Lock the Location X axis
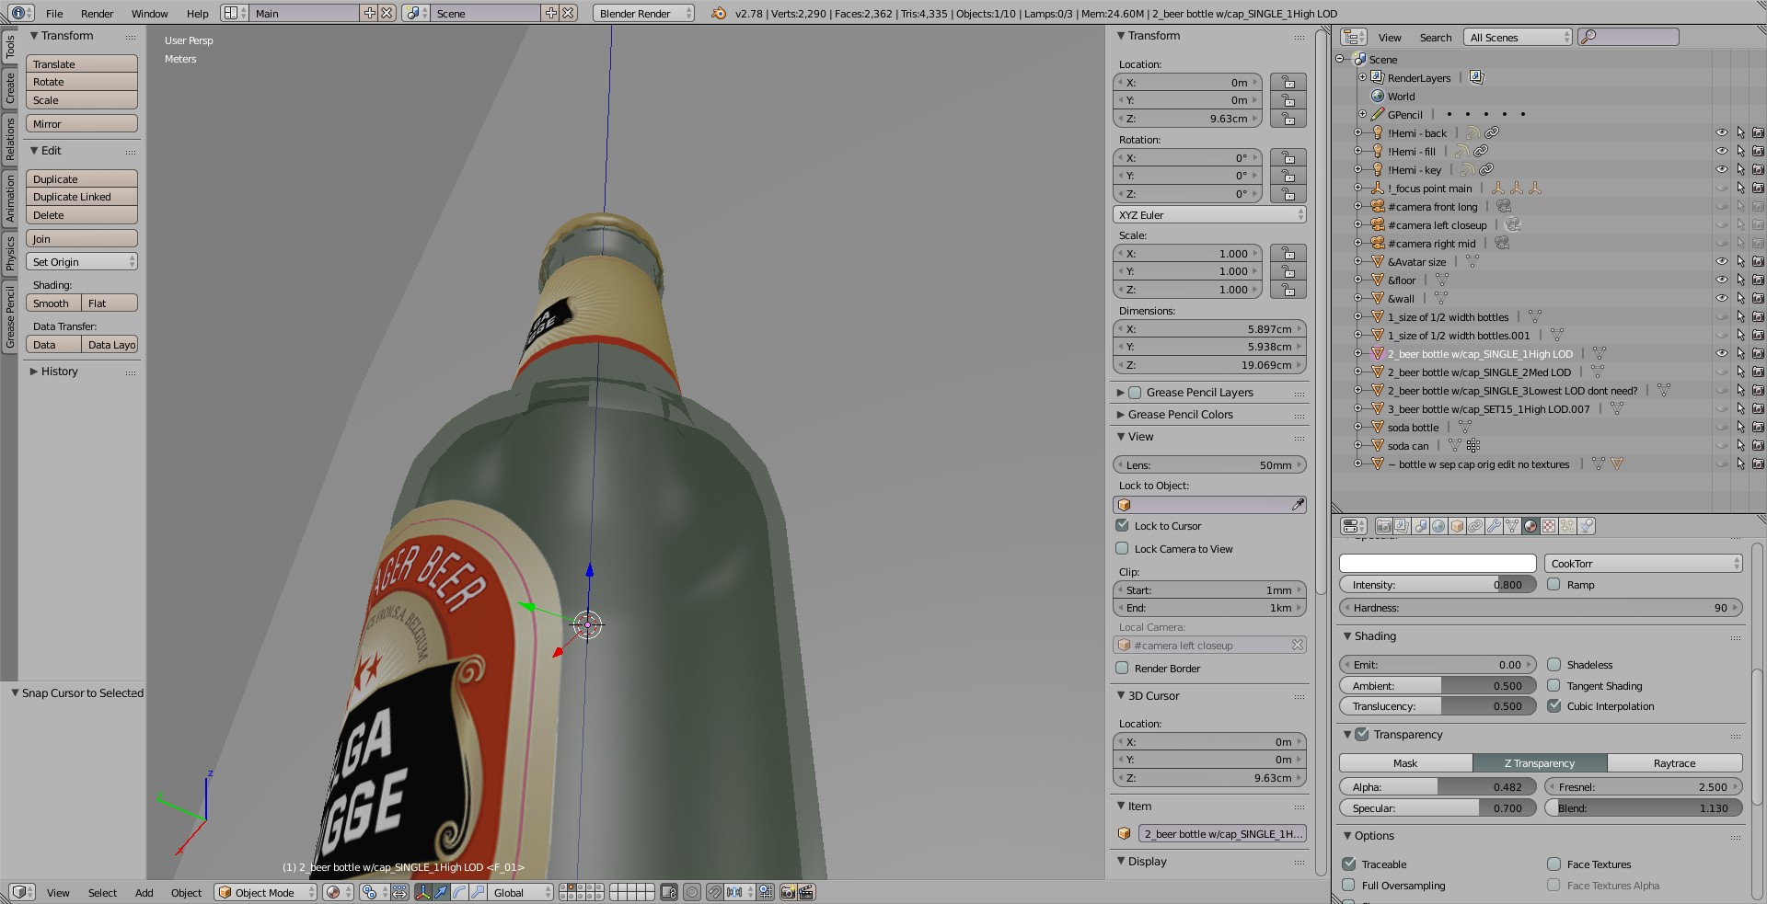1767x904 pixels. click(1288, 83)
